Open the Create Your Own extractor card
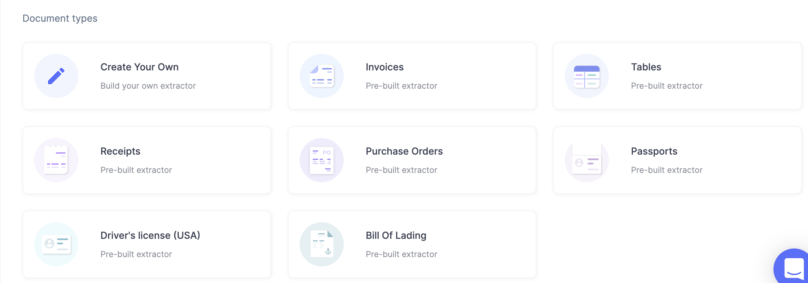Image resolution: width=808 pixels, height=283 pixels. 147,76
